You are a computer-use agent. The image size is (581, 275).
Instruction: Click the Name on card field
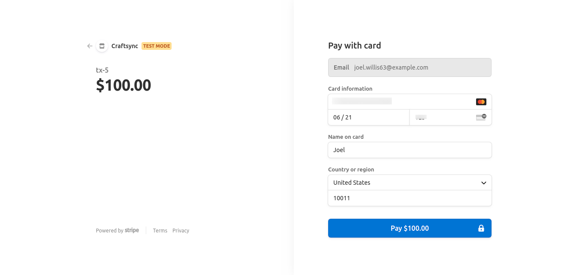409,150
